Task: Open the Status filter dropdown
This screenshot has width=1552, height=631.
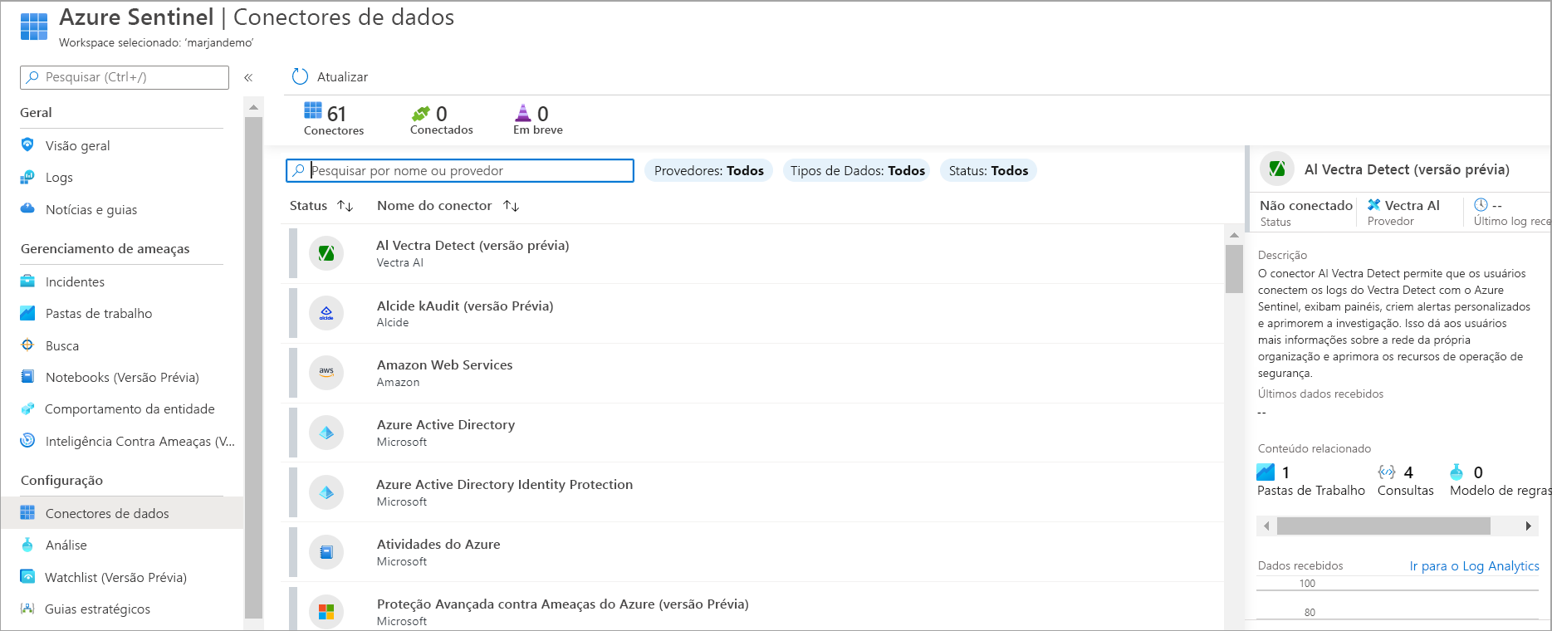Action: pos(988,170)
